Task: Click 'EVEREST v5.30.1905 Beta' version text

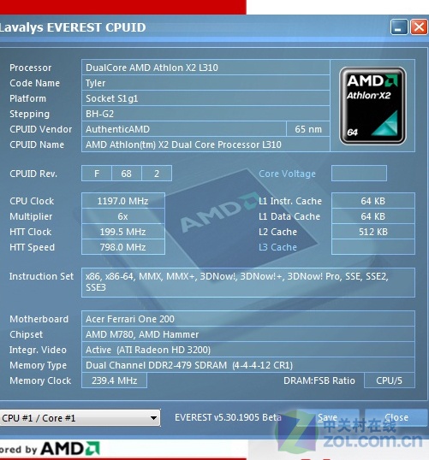Action: (x=228, y=417)
